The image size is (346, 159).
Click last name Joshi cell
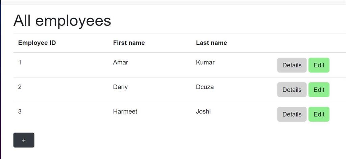point(203,112)
